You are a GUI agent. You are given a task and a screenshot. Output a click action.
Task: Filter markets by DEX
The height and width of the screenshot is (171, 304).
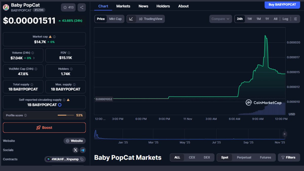pos(207,157)
